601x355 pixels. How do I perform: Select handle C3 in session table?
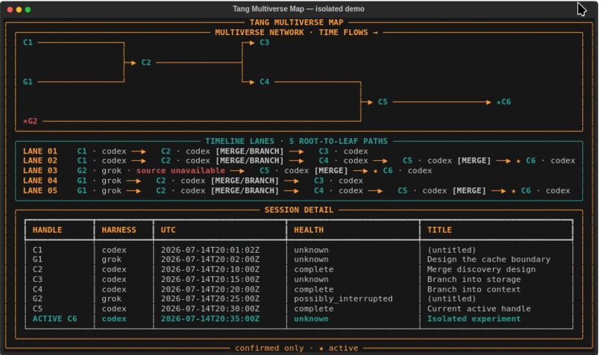[37, 280]
